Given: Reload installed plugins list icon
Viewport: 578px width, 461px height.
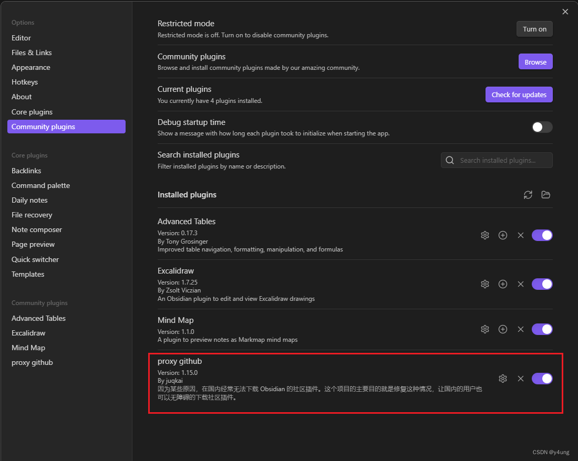Looking at the screenshot, I should pos(528,195).
